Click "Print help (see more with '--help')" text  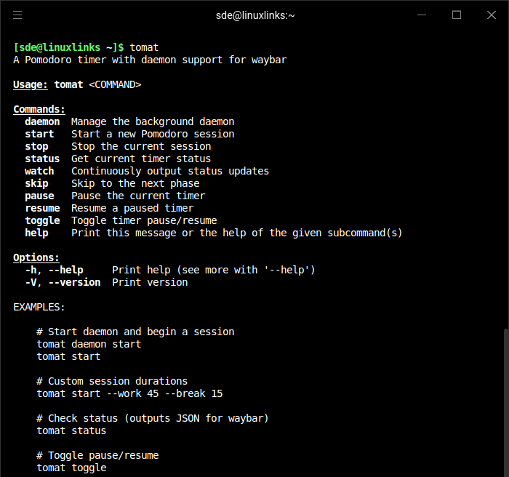(214, 270)
